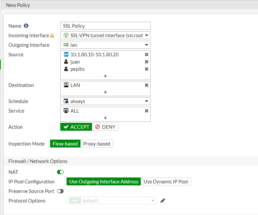Screen dimensions: 258x215
Task: Enable Preserve Source Port toggle
Action: click(x=60, y=191)
